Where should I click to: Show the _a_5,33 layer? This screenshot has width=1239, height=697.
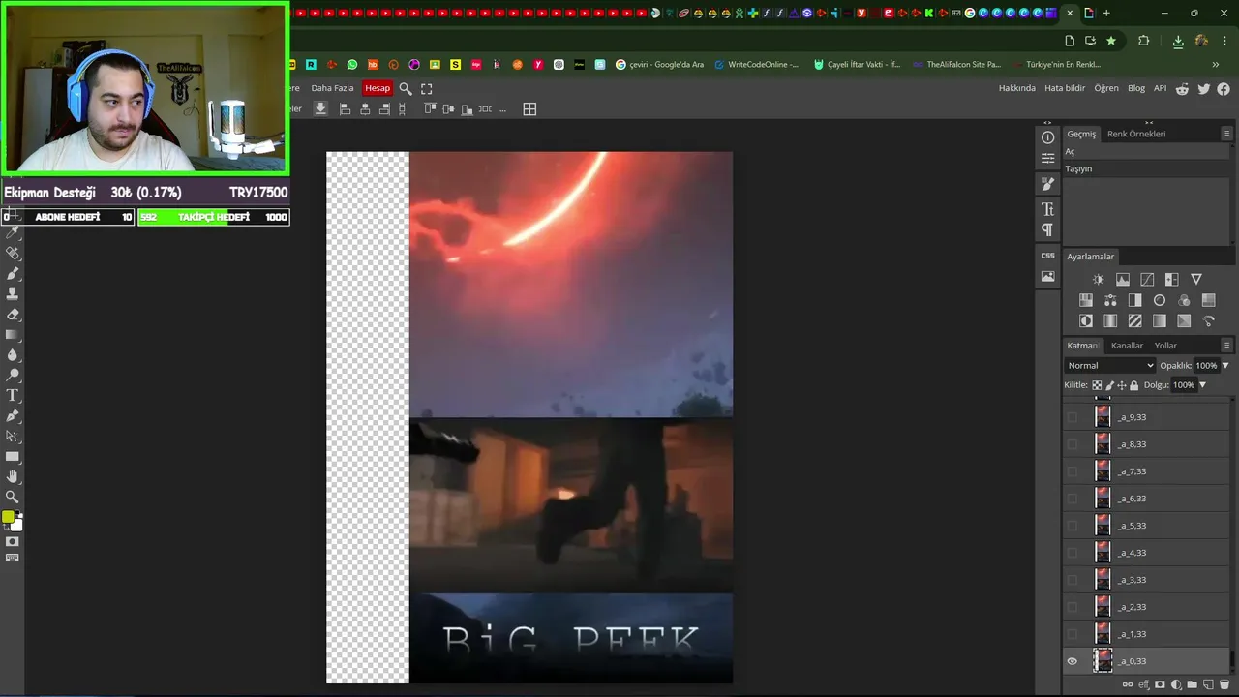click(1072, 526)
